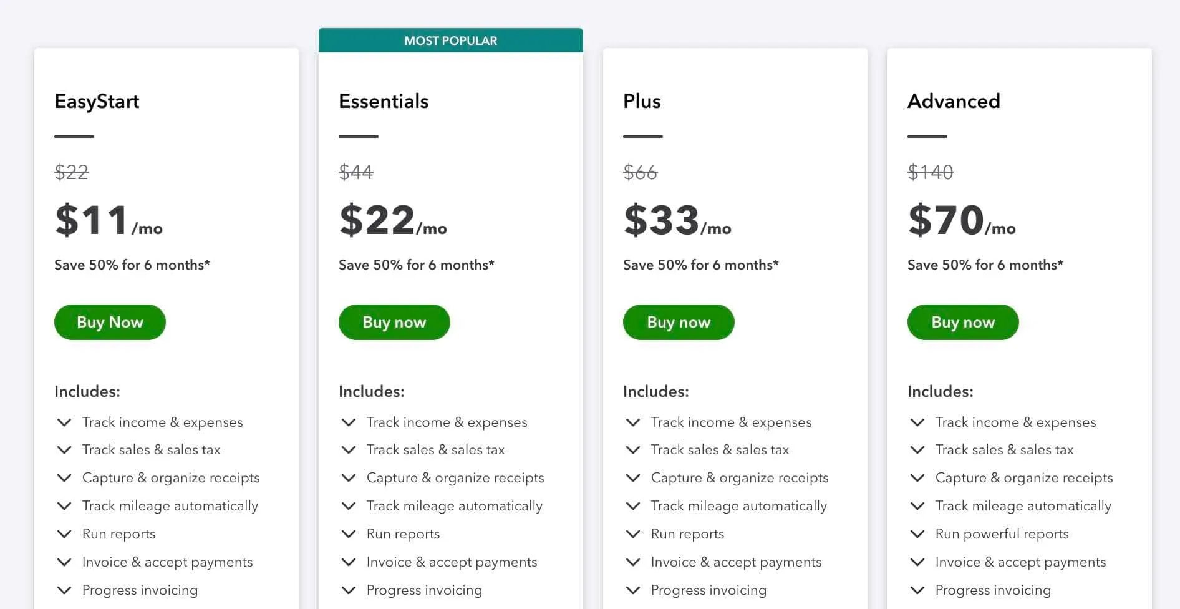
Task: Click the Essentials plan title
Action: pyautogui.click(x=384, y=101)
